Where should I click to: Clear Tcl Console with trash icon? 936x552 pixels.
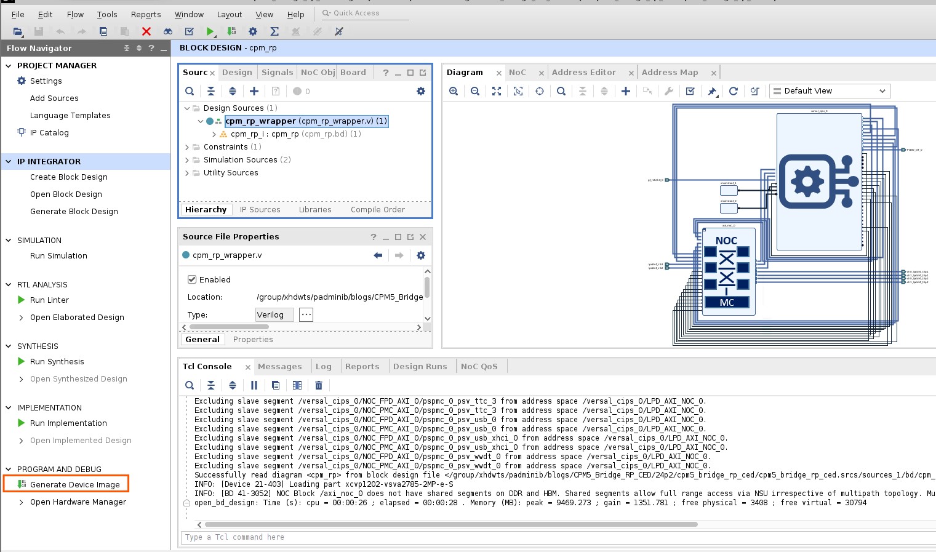coord(318,385)
